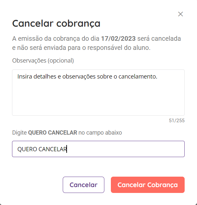Click the Observações (opcional) label
Screen dimensions: 197x205
point(43,61)
